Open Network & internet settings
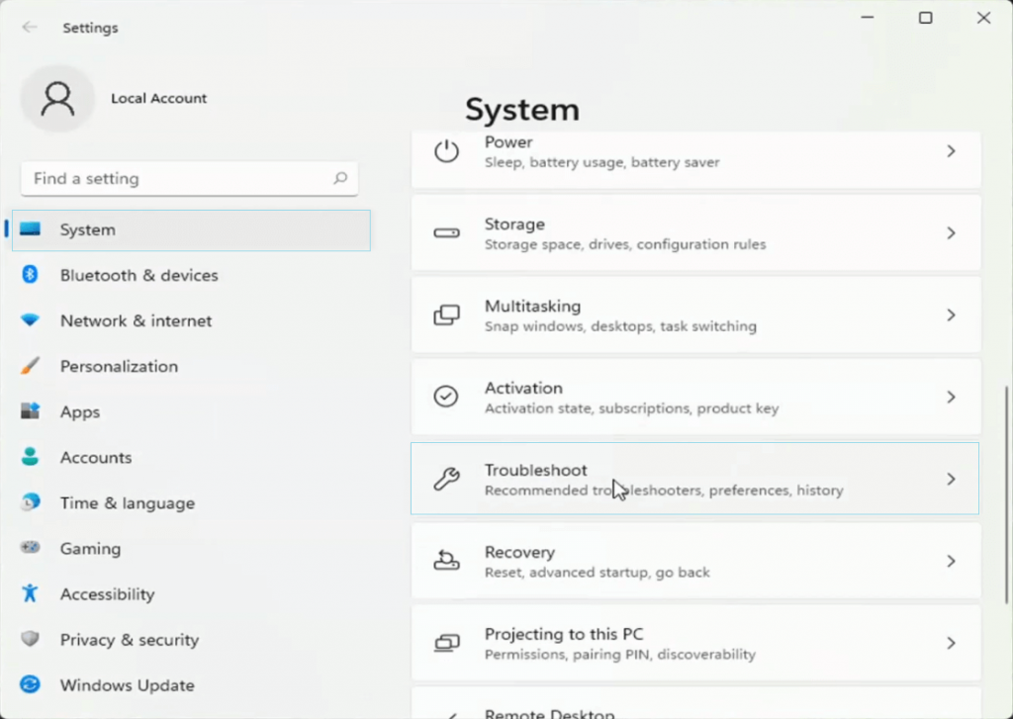The width and height of the screenshot is (1013, 719). coord(136,320)
